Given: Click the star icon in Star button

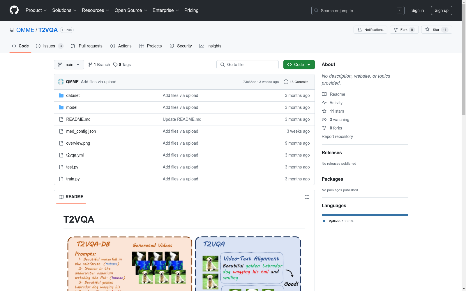Looking at the screenshot, I should click(x=427, y=29).
